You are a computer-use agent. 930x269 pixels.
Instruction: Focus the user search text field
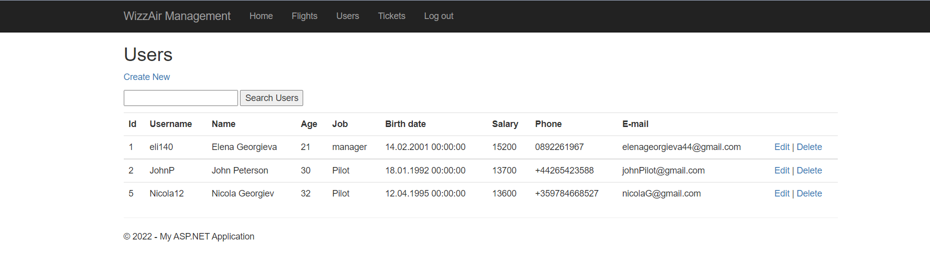pyautogui.click(x=181, y=98)
